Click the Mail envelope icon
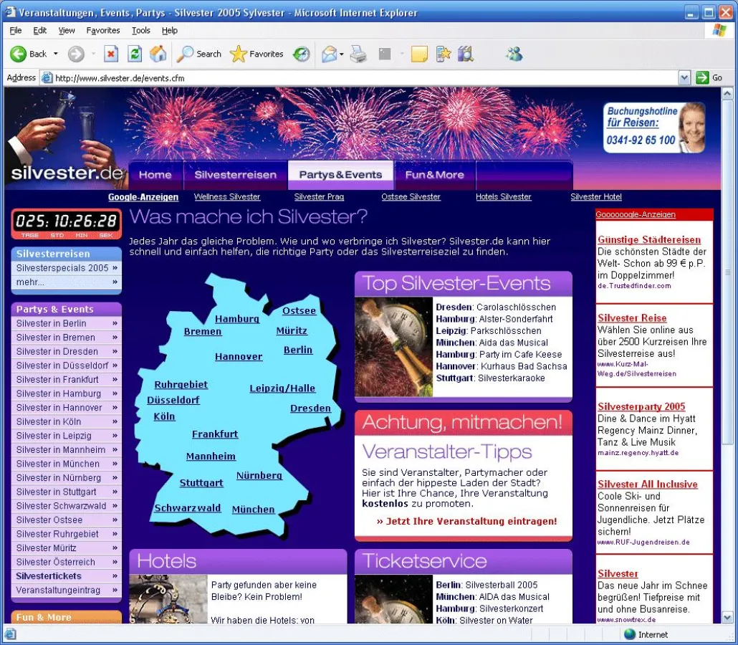This screenshot has height=645, width=738. coord(330,54)
